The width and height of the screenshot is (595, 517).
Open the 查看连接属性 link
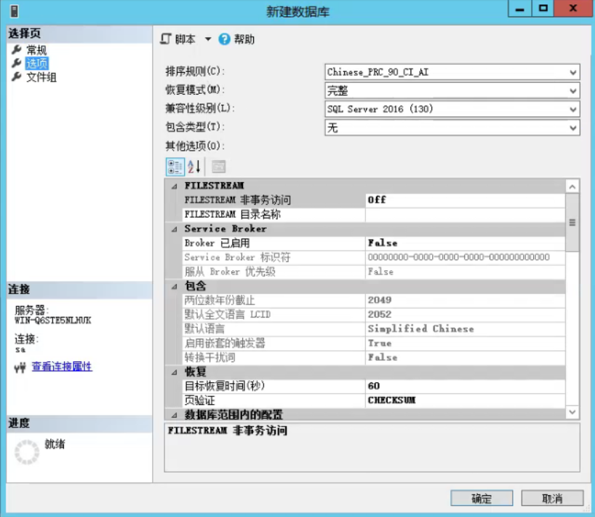(62, 366)
